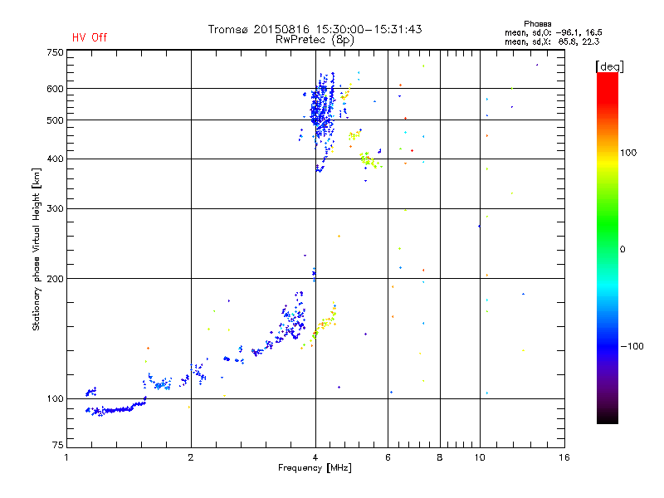Image resolution: width=664 pixels, height=498 pixels.
Task: Click the y-axis tick label '200'
Action: click(x=55, y=279)
